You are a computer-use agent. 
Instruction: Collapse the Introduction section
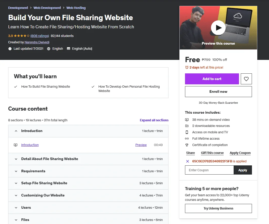[88, 131]
